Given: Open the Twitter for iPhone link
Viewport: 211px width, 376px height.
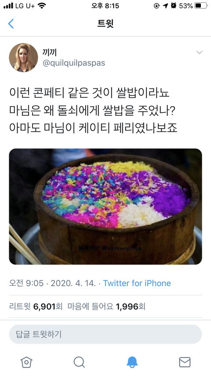Looking at the screenshot, I should 137,283.
